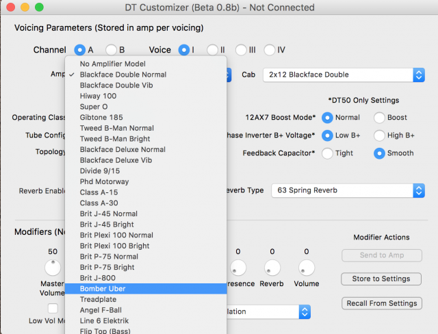Maximize the window with green button
This screenshot has height=334, width=438.
39,7
